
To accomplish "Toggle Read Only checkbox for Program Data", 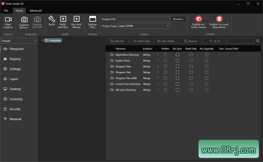I will [191, 66].
